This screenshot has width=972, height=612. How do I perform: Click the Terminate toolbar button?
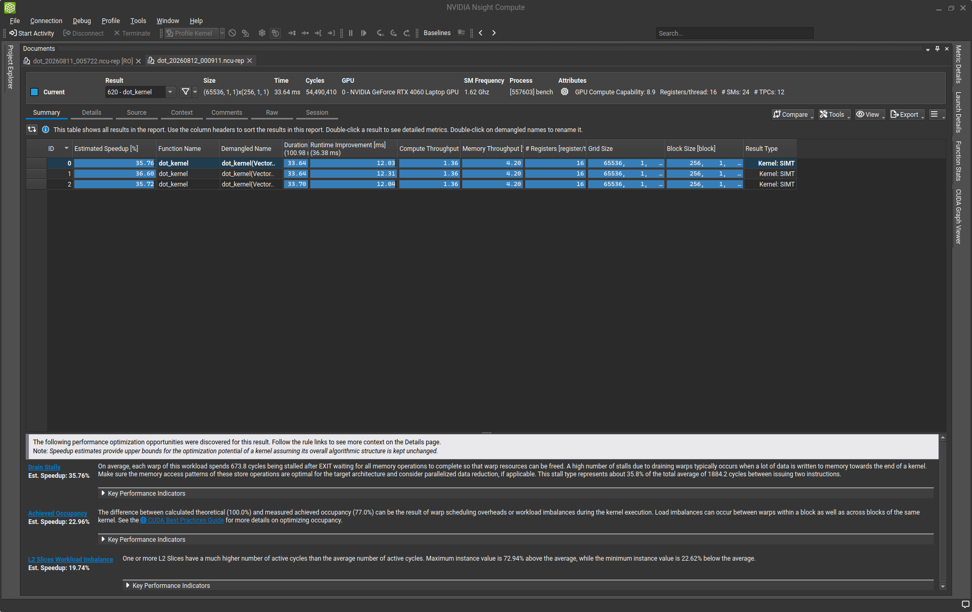click(x=132, y=33)
